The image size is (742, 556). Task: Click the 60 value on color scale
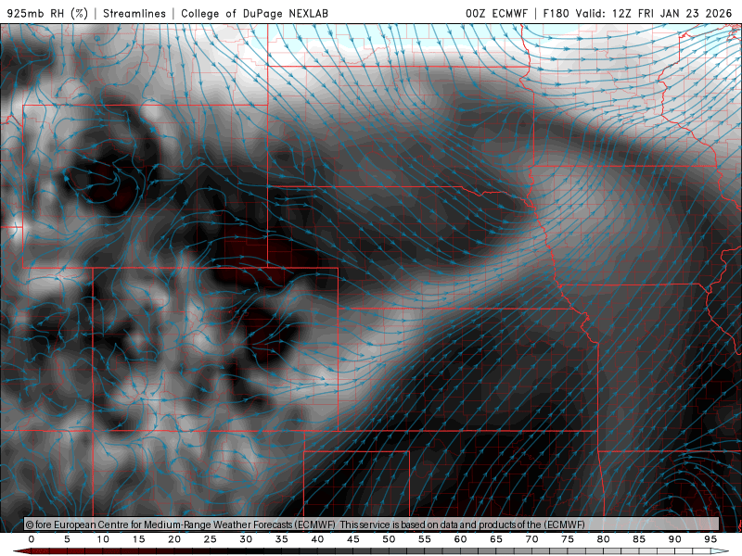click(460, 539)
